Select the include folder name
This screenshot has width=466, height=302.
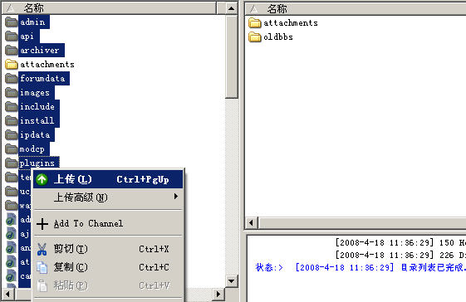click(37, 106)
